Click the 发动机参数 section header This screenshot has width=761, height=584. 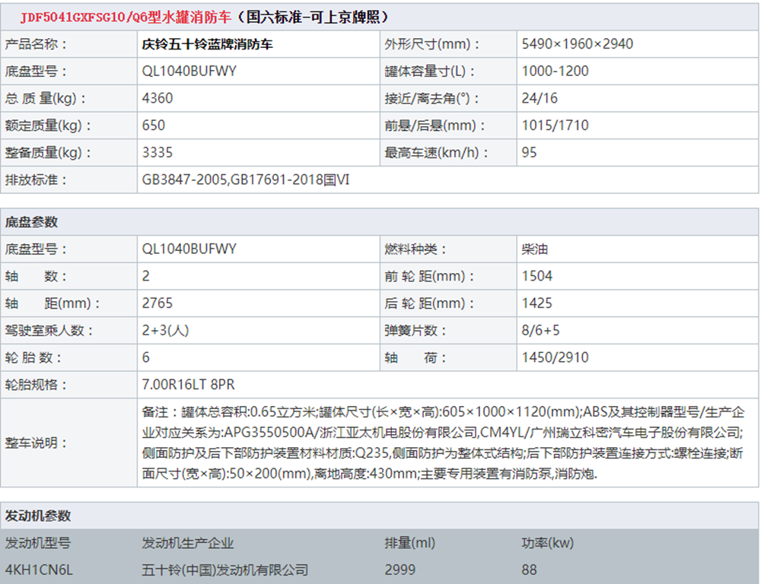(x=38, y=516)
